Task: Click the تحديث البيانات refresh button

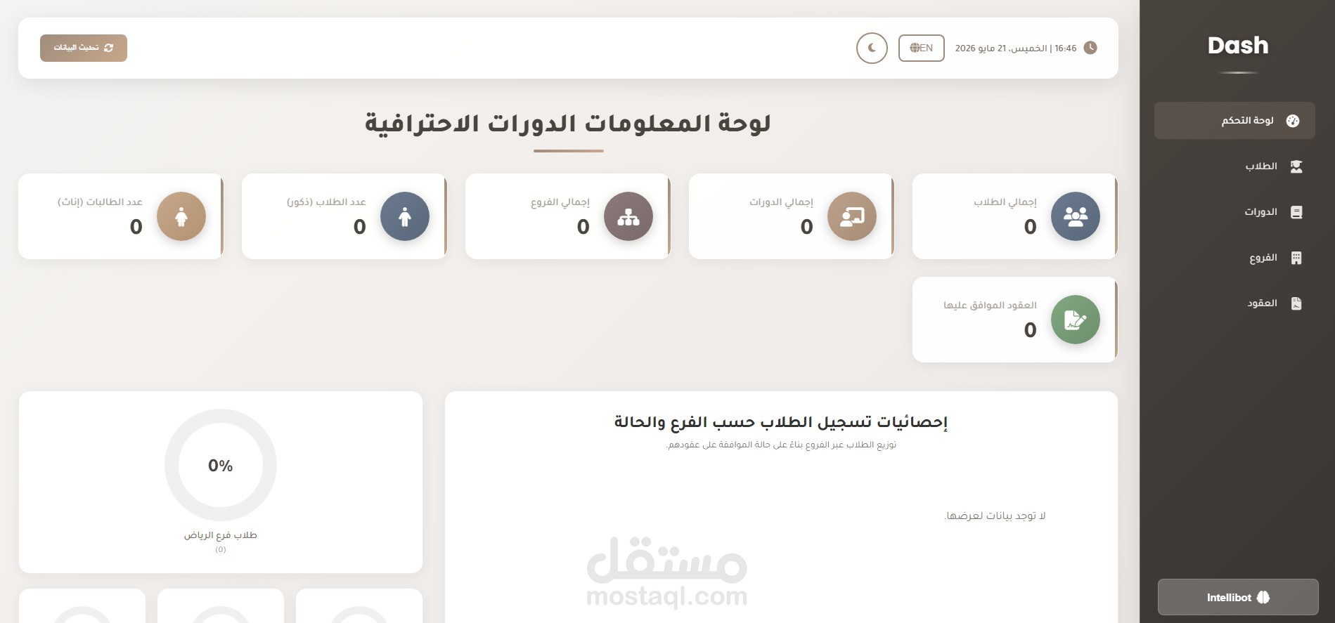Action: (x=84, y=48)
